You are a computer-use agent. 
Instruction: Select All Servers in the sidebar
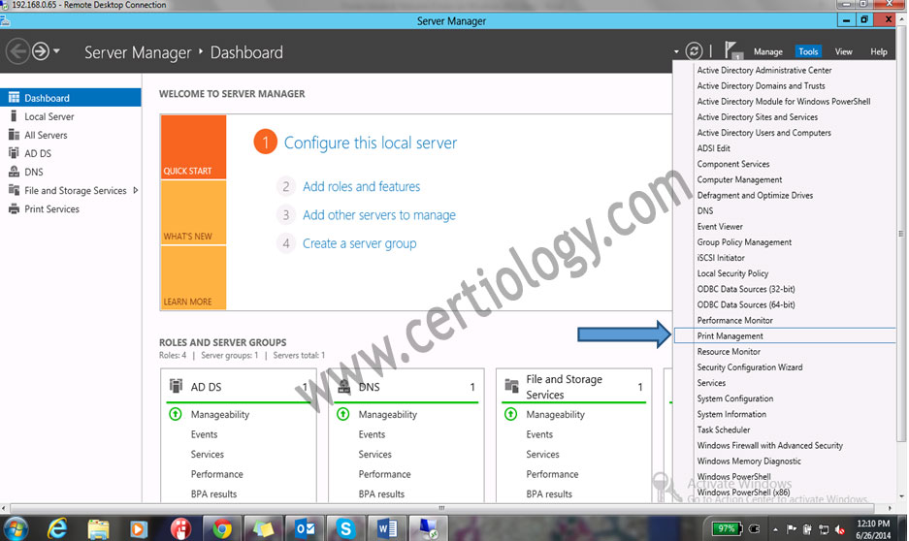coord(70,135)
